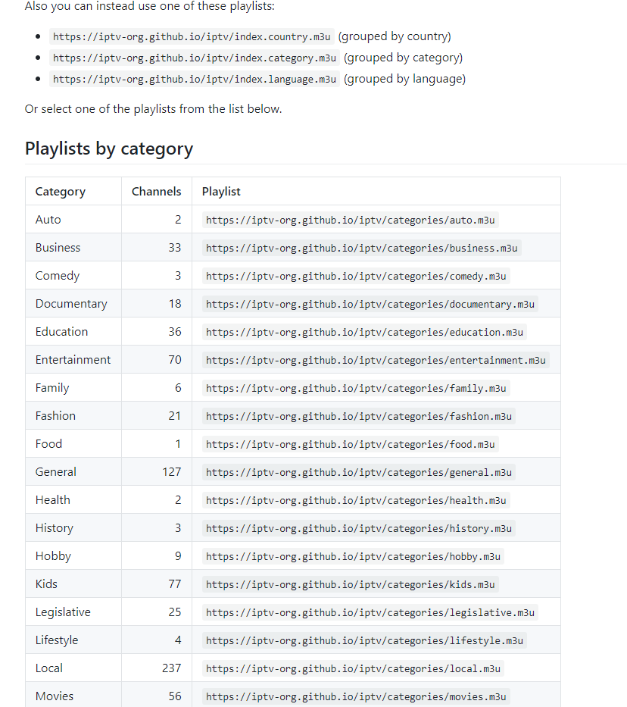This screenshot has height=707, width=627.
Task: Click the Playlist column header
Action: pos(221,192)
